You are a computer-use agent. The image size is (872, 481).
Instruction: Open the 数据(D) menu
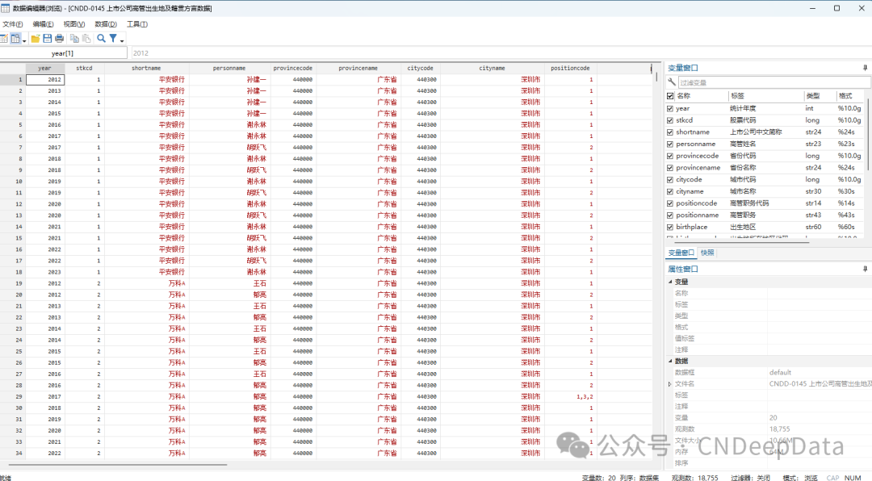tap(105, 24)
